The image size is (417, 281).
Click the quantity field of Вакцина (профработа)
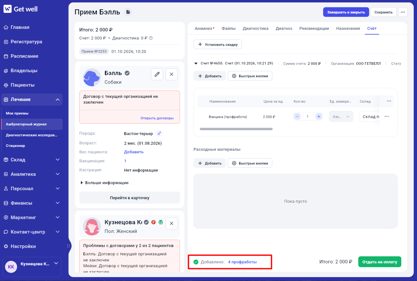pyautogui.click(x=308, y=116)
